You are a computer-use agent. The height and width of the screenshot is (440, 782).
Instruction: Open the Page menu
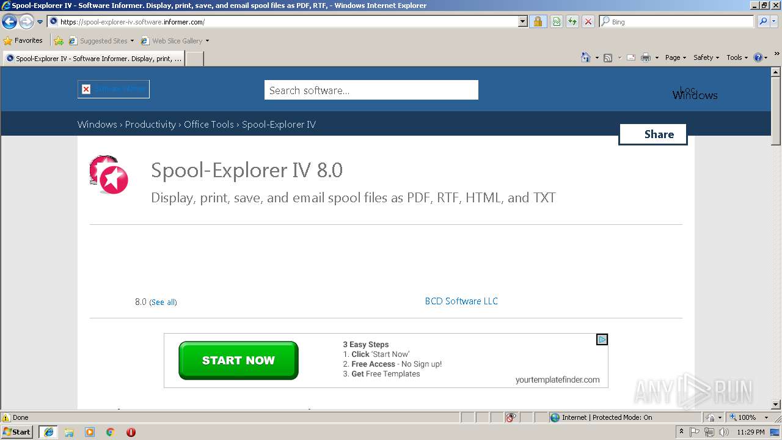click(675, 57)
